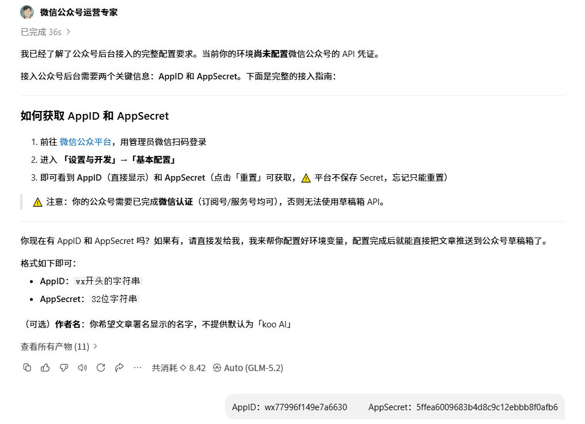Click the 格式如下即可 line
The image size is (585, 424).
pyautogui.click(x=48, y=263)
